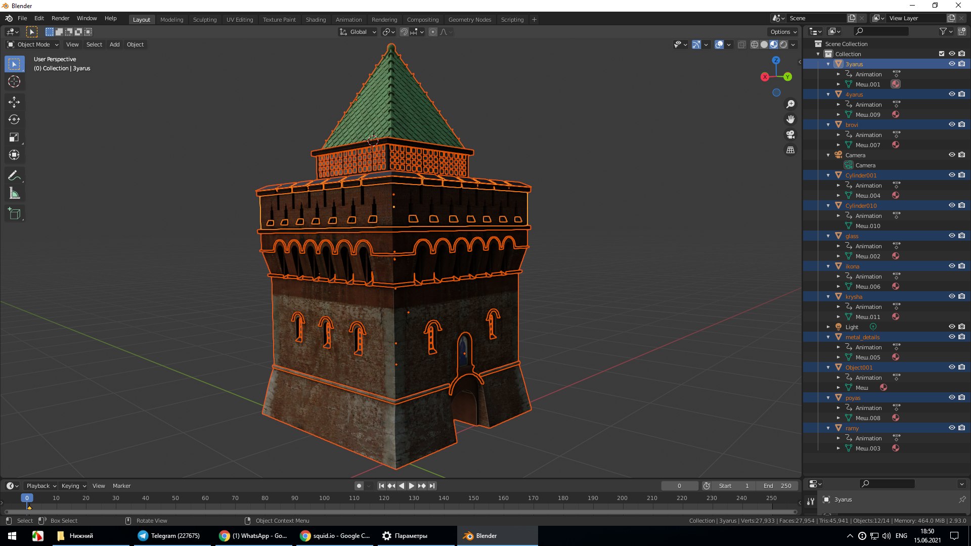Open the Object Mode dropdown

pyautogui.click(x=33, y=44)
